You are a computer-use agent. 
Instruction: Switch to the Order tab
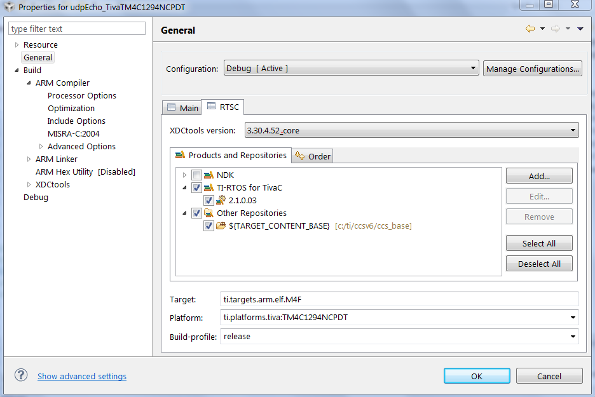312,156
